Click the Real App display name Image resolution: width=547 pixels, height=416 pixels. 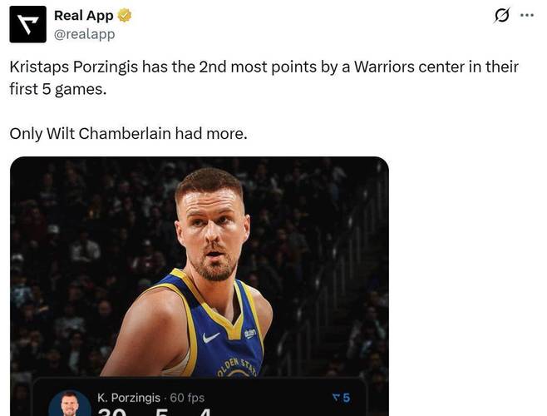click(83, 16)
